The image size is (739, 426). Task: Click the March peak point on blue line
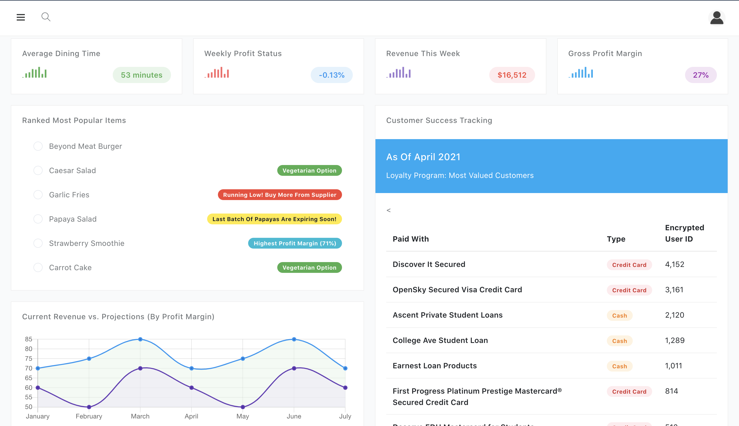[140, 339]
